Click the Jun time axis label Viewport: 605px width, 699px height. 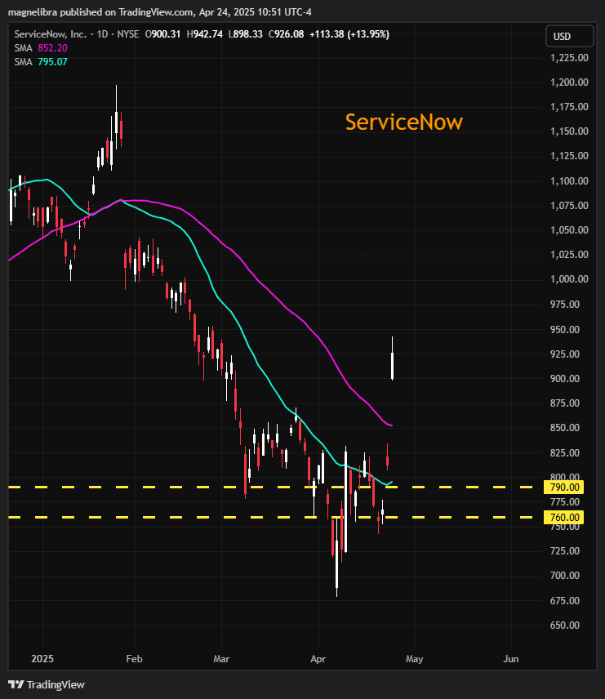[511, 658]
